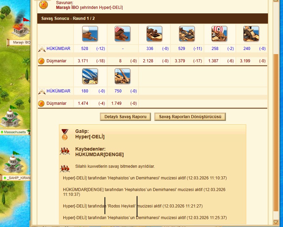Click the (-17) loss value

coord(197,61)
